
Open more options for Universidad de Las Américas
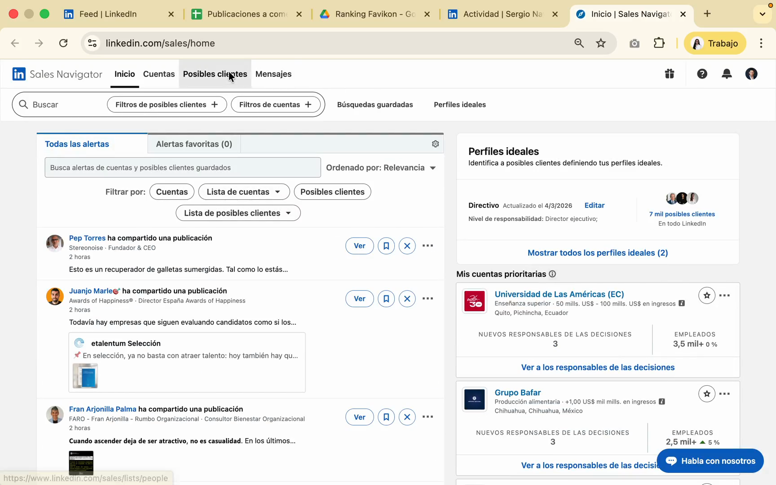pos(724,295)
